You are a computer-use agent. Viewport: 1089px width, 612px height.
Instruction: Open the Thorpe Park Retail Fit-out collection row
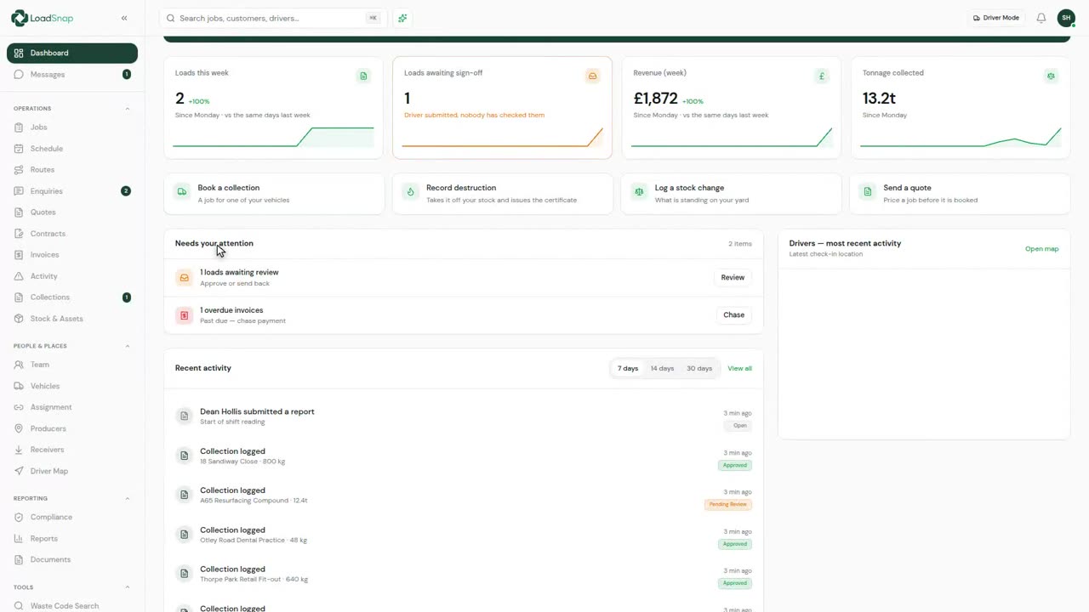(463, 575)
